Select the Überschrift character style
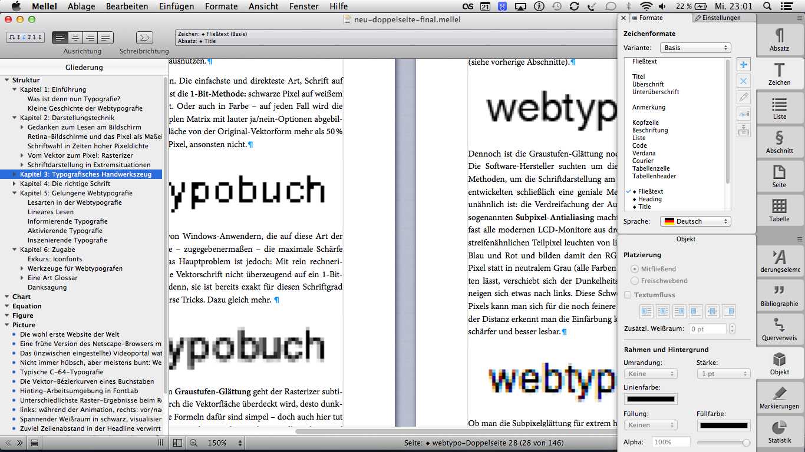 tap(648, 84)
